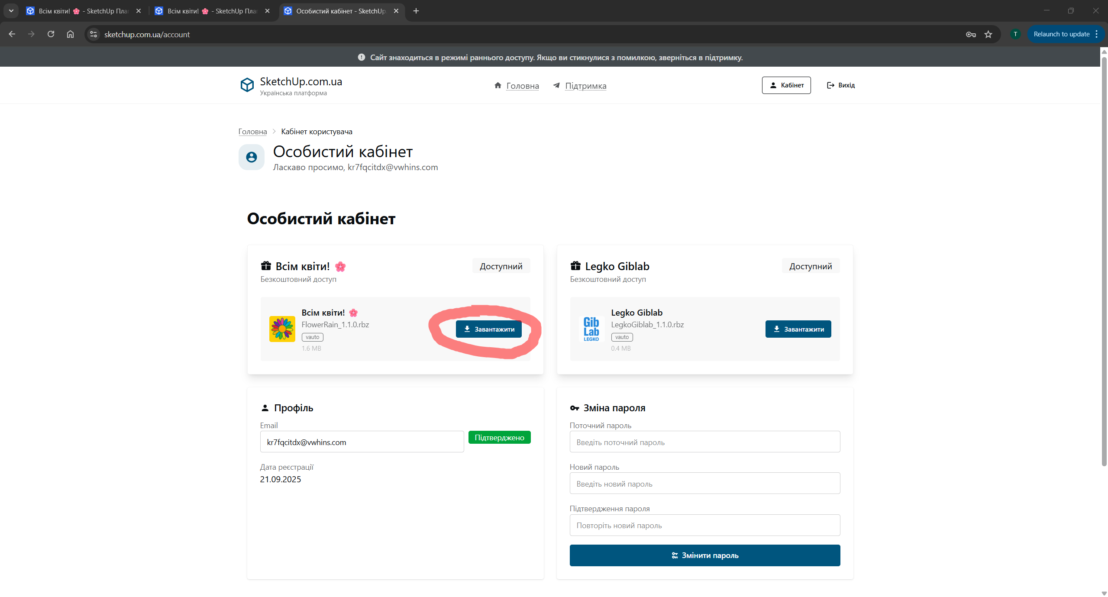Click the SketchUp cube logo icon
The width and height of the screenshot is (1108, 597).
247,85
